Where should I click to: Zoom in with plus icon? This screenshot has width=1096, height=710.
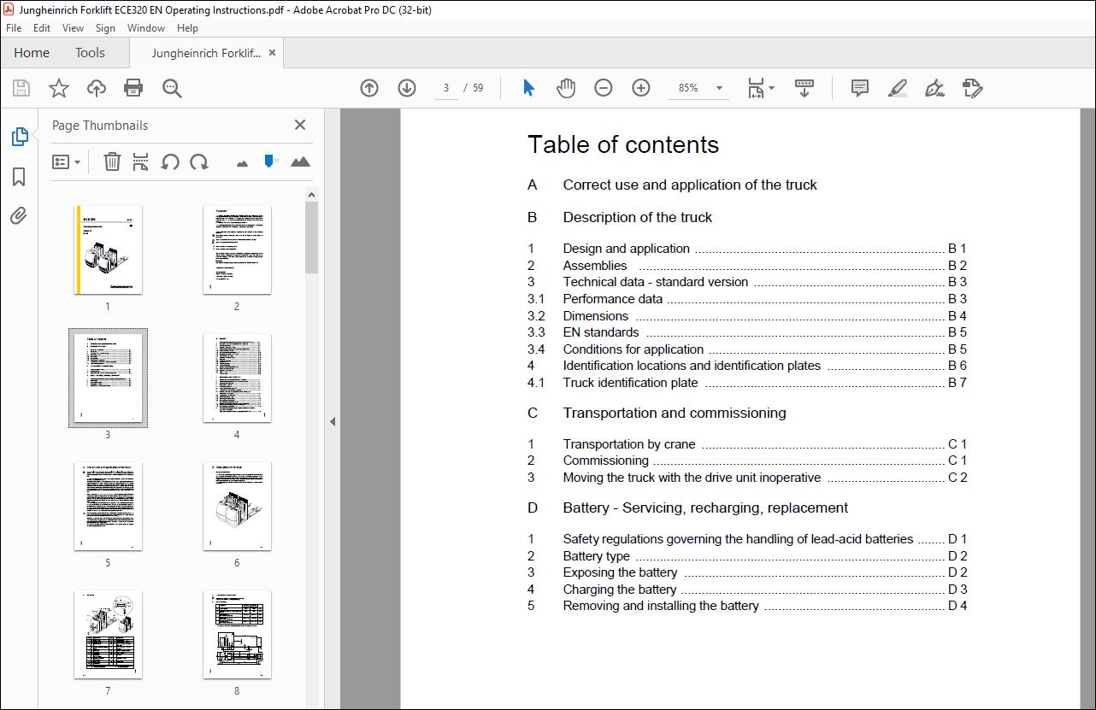click(x=641, y=88)
